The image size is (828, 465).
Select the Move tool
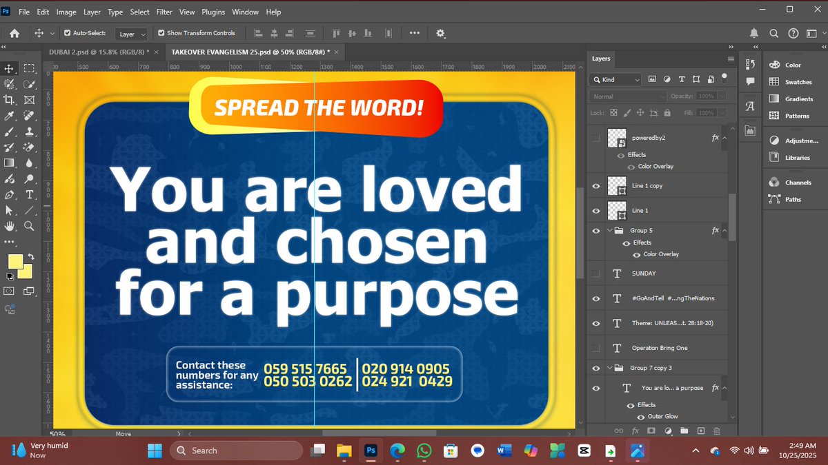coord(10,68)
